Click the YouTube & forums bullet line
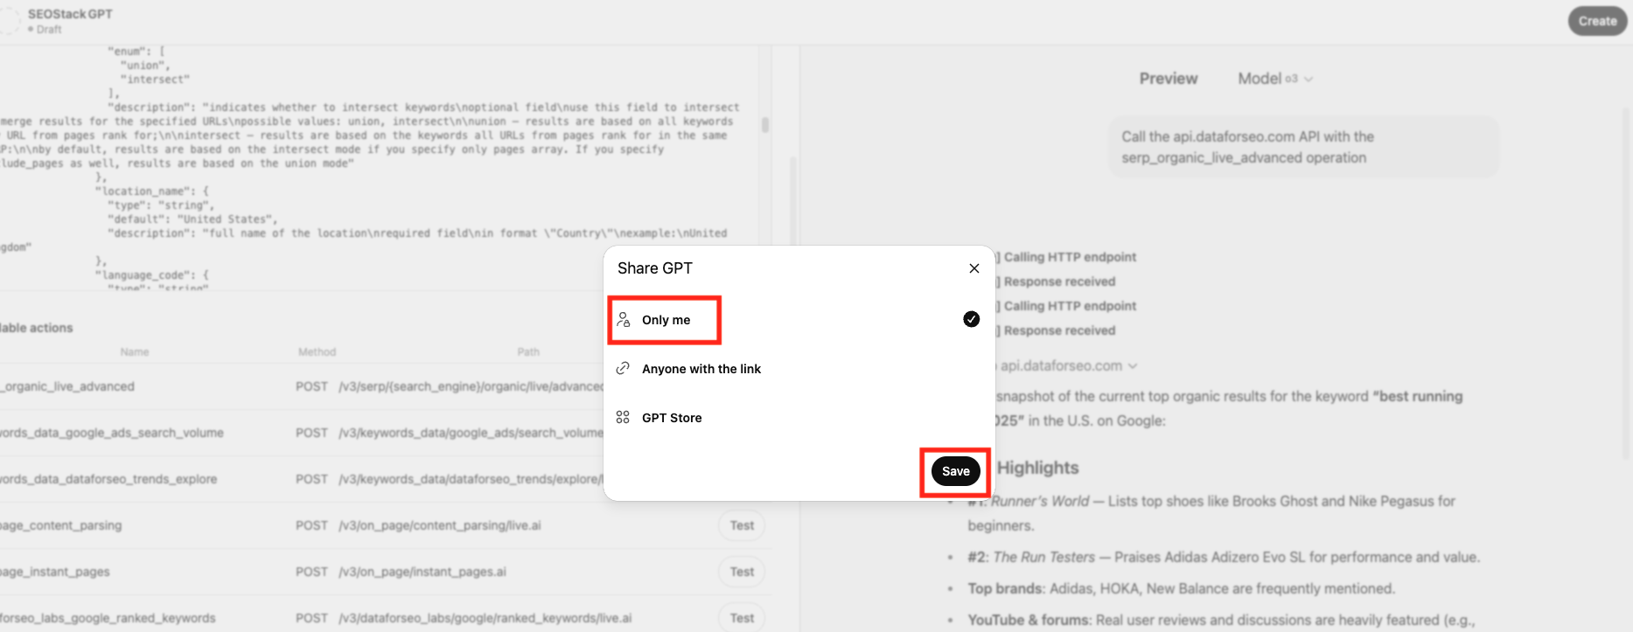Image resolution: width=1633 pixels, height=632 pixels. click(x=1221, y=620)
